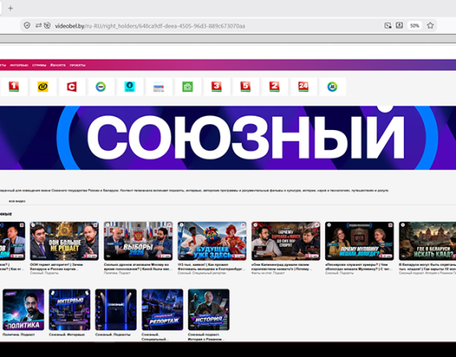Screen dimensions: 456x357
Task: Open title link about Фестиваль молодежи в Екатеринбурге
Action: pos(211,267)
